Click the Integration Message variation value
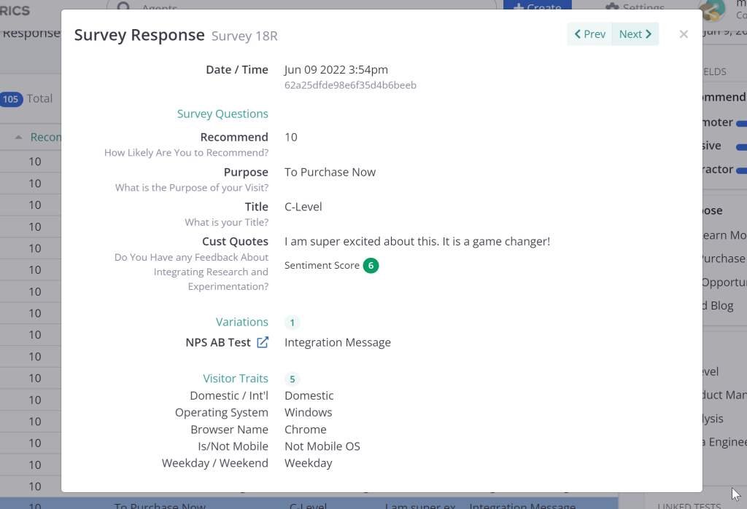The image size is (747, 509). pyautogui.click(x=337, y=342)
